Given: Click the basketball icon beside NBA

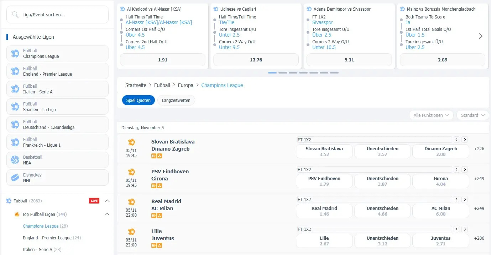Looking at the screenshot, I should click(15, 160).
